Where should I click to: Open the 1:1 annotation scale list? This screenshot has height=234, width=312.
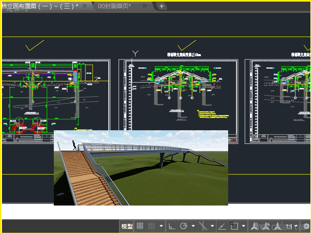[x=291, y=227]
